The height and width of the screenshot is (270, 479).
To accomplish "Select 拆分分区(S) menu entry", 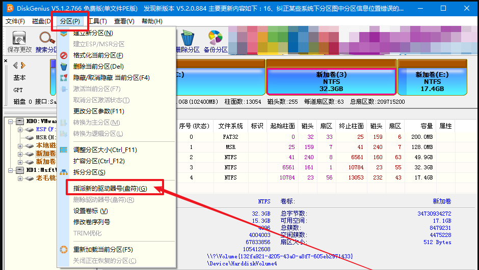I will 117,172.
